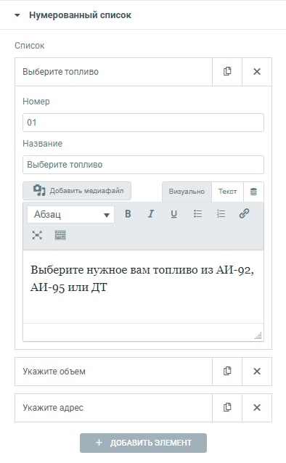286x463 pixels.
Task: Click the Добавить элемент button
Action: click(143, 443)
